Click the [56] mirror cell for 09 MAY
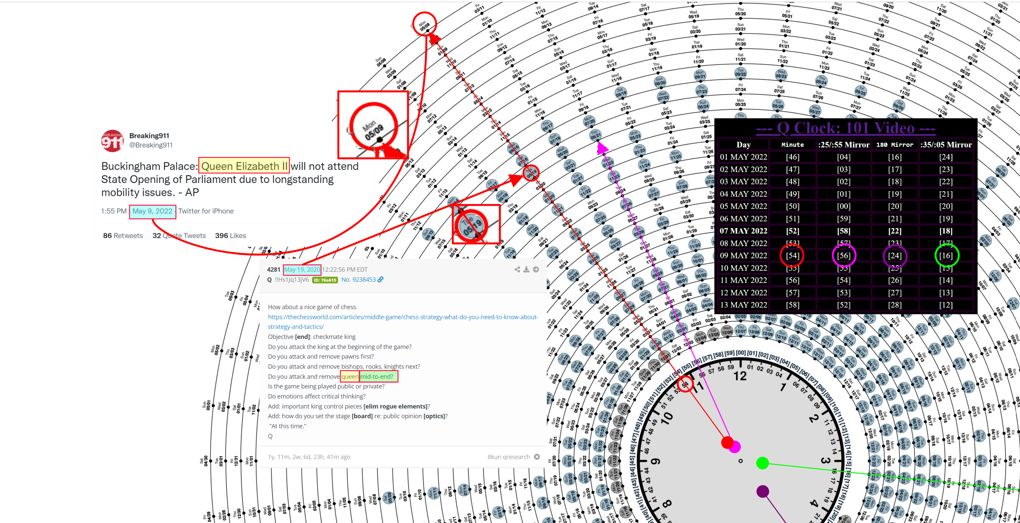The height and width of the screenshot is (523, 1020). click(844, 256)
